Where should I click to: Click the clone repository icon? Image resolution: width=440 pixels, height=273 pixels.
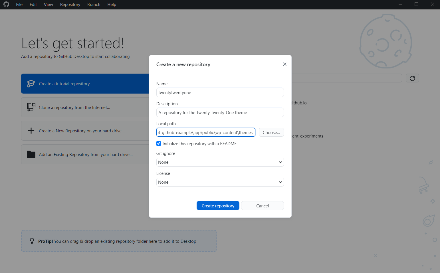tap(31, 107)
